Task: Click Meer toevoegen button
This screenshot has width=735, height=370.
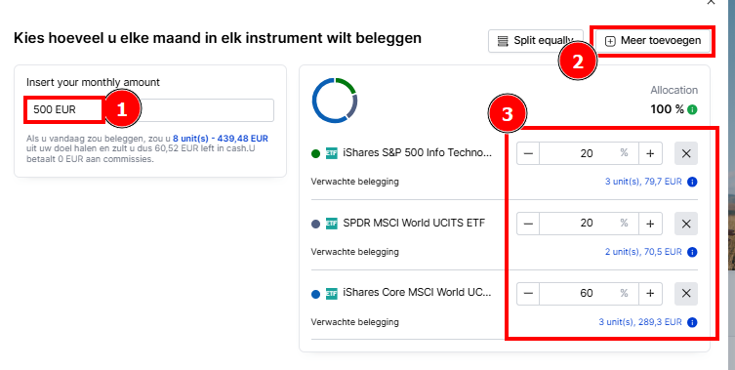Action: click(x=655, y=41)
